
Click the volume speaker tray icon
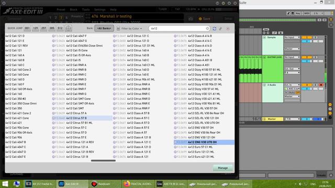[300, 184]
